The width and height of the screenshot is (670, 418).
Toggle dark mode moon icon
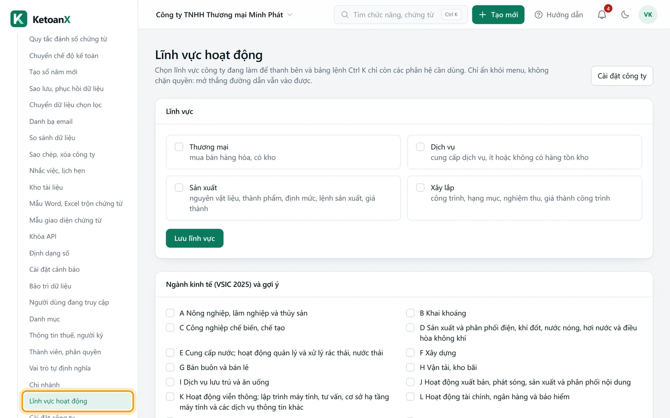tap(625, 15)
